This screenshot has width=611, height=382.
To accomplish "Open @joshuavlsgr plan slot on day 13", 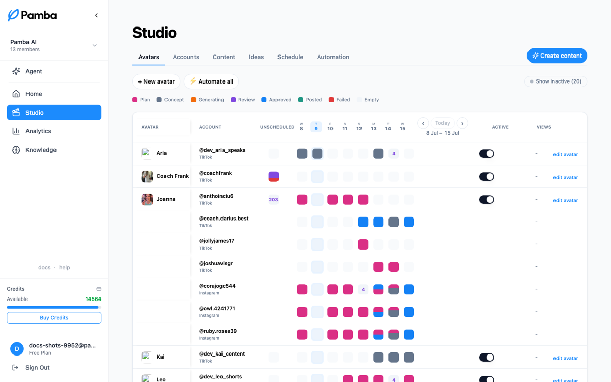I will (378, 267).
